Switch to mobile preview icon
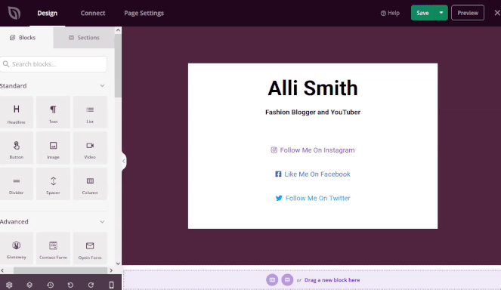 coord(111,285)
